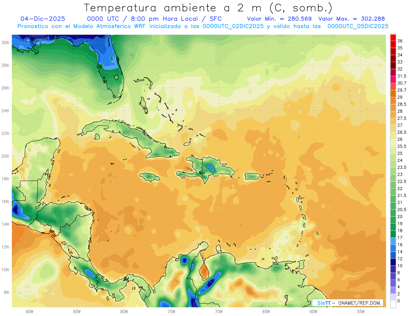Click the '20.5' value on the color scale
The width and height of the screenshot is (409, 316).
coord(402,209)
